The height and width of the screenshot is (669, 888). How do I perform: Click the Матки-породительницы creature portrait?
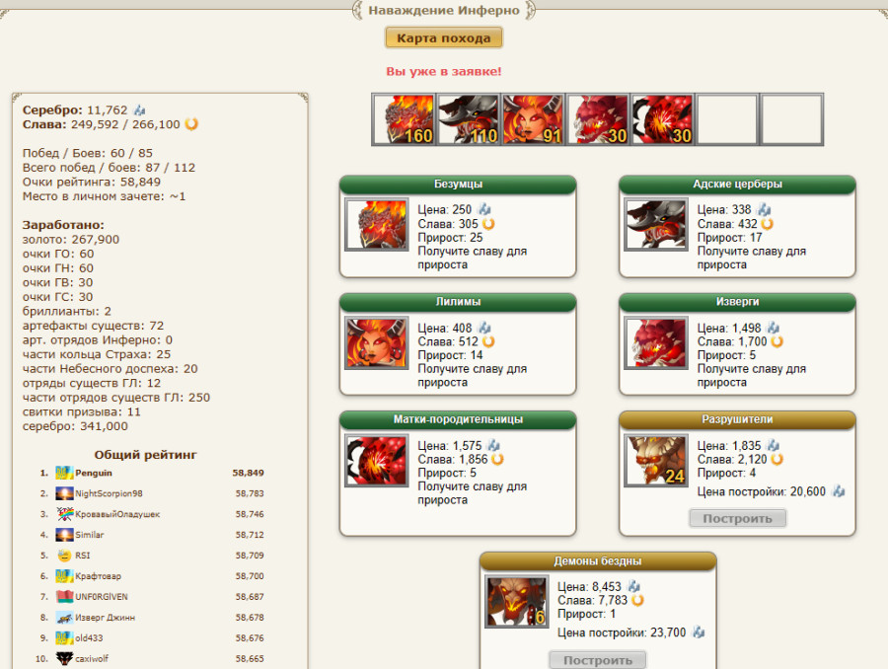coord(377,460)
